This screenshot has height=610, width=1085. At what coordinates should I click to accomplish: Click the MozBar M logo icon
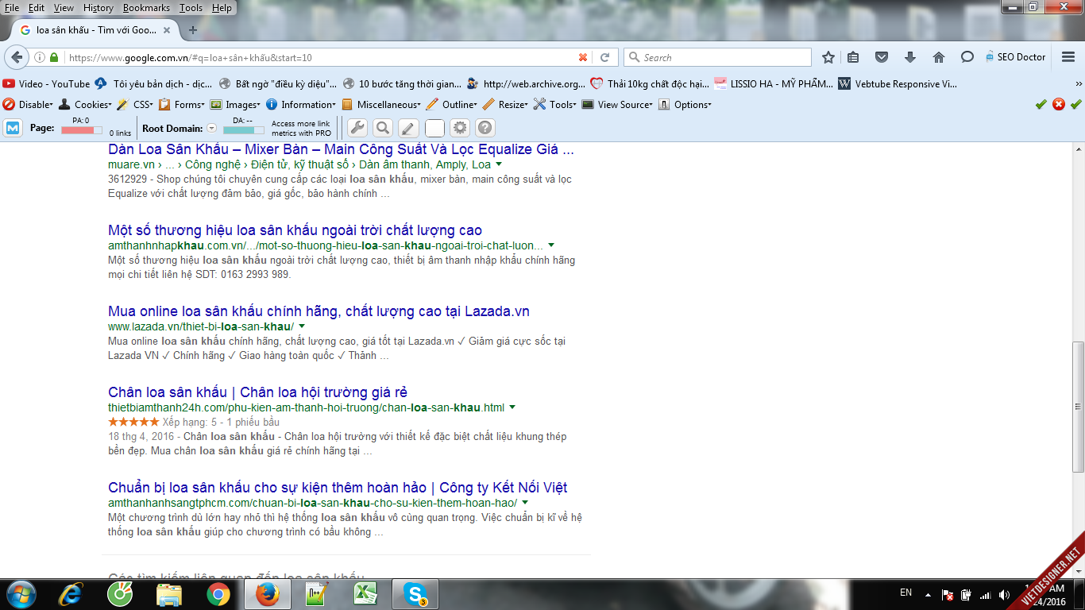pyautogui.click(x=13, y=128)
